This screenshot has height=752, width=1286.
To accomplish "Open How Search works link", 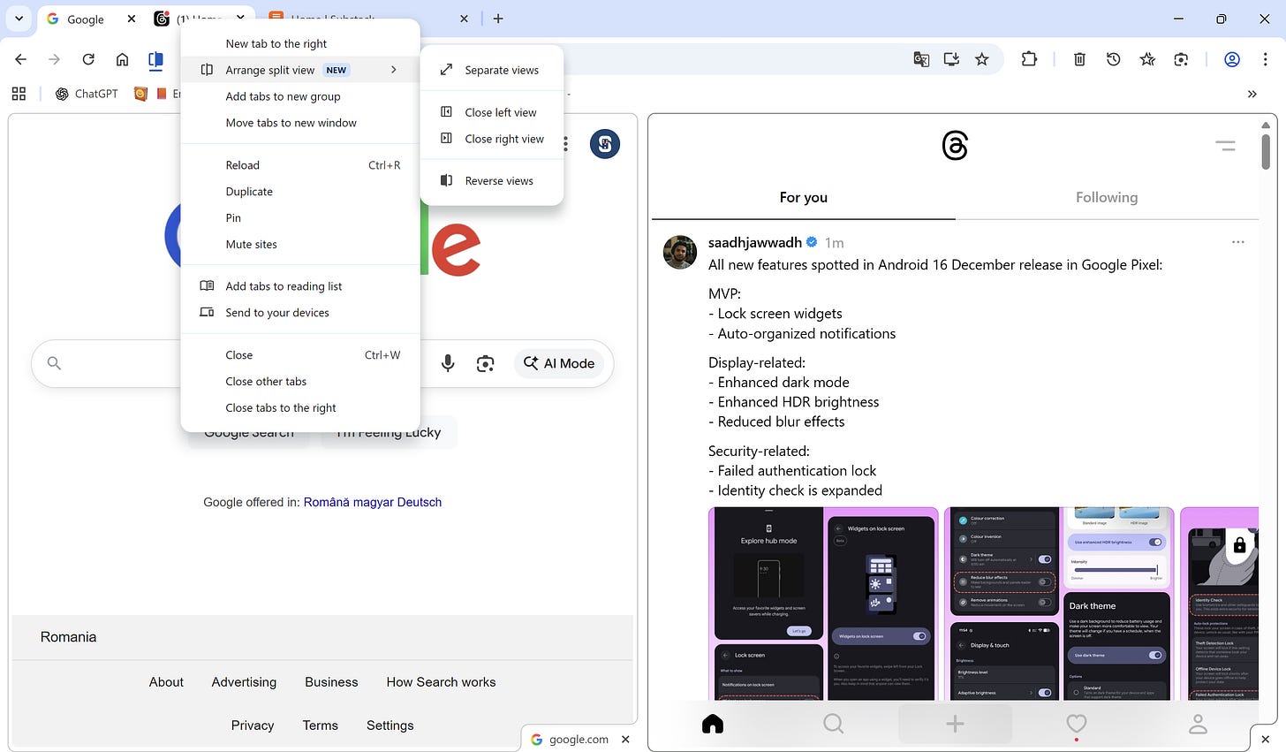I will pyautogui.click(x=441, y=682).
